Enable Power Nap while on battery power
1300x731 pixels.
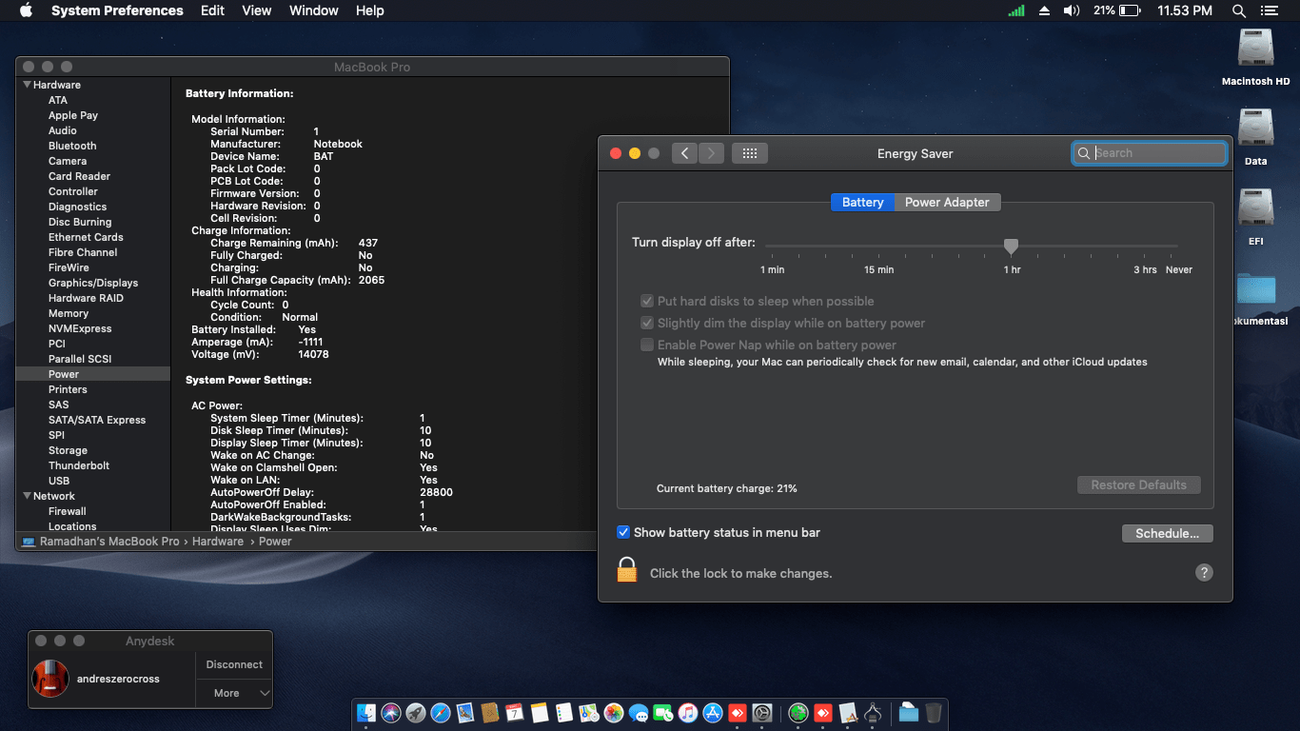(x=648, y=345)
